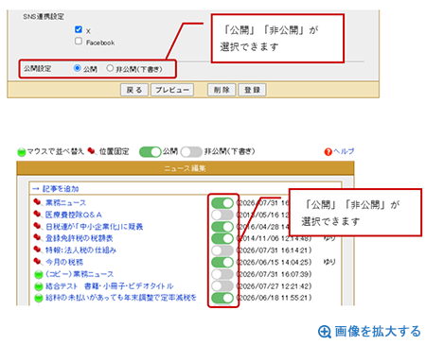Check the Facebook checkbox
The height and width of the screenshot is (345, 426).
tap(79, 42)
